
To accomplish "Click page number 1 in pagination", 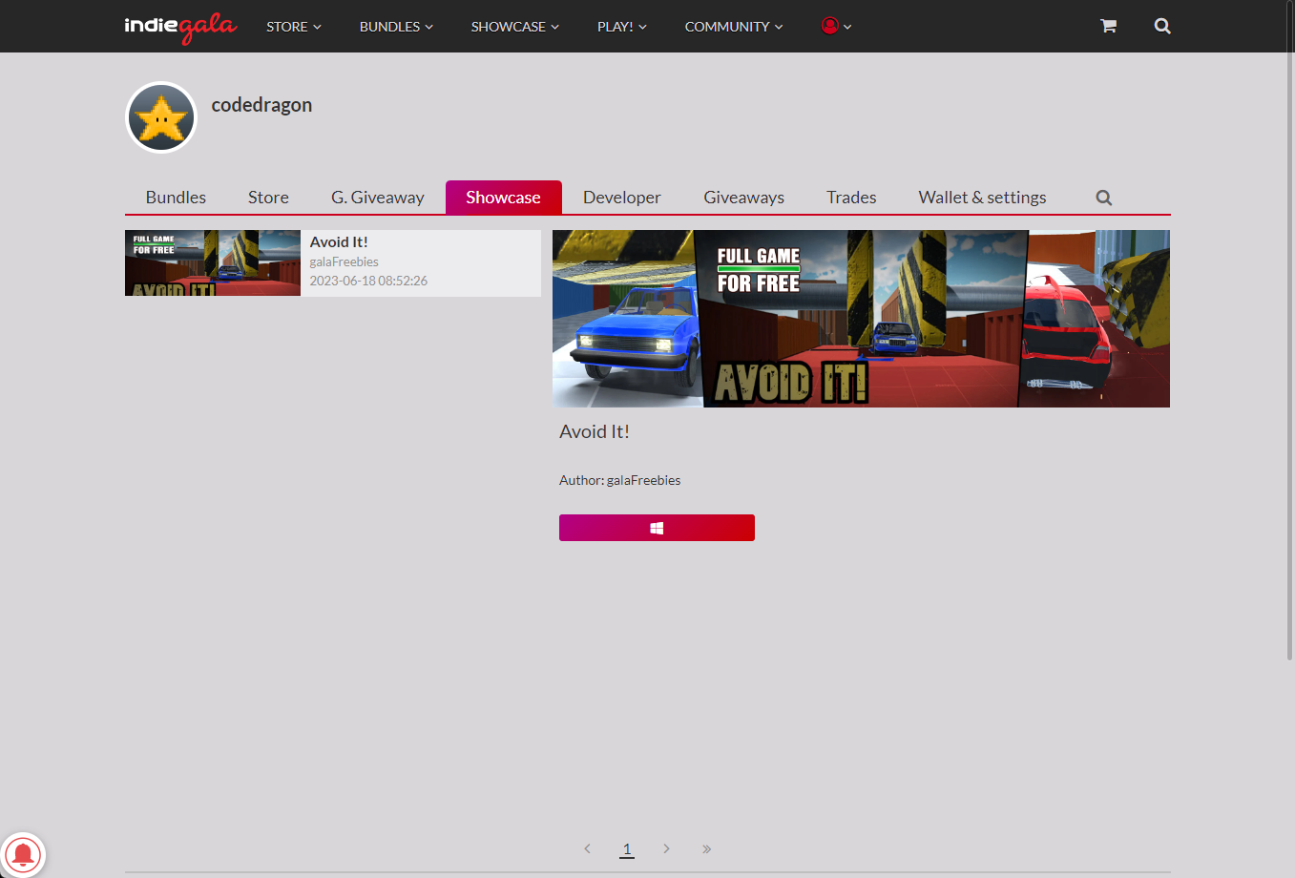I will pos(627,848).
